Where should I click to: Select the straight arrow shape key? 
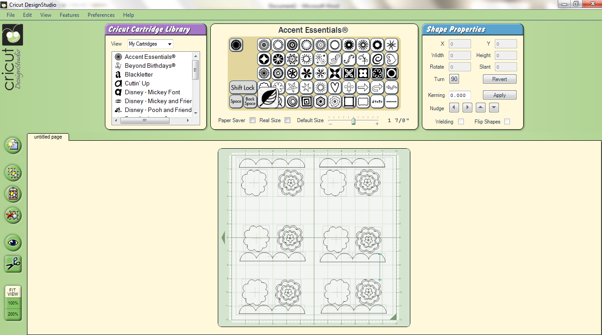pos(363,87)
